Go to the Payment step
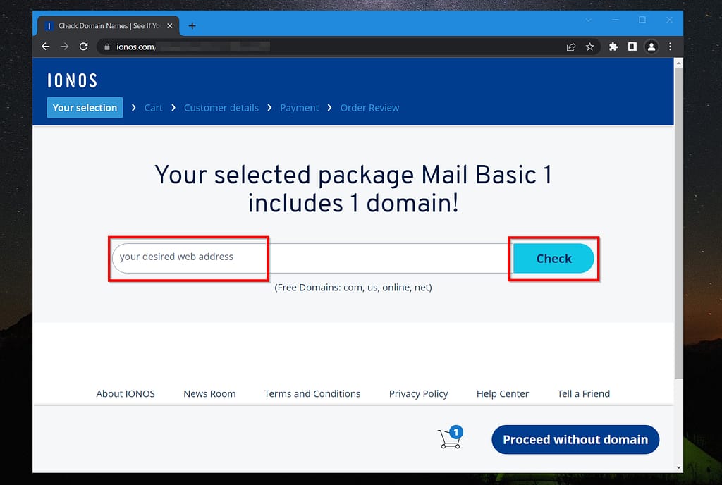The height and width of the screenshot is (485, 722). tap(299, 108)
